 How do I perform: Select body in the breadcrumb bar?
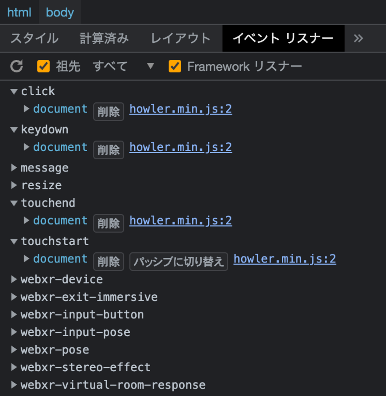(59, 12)
